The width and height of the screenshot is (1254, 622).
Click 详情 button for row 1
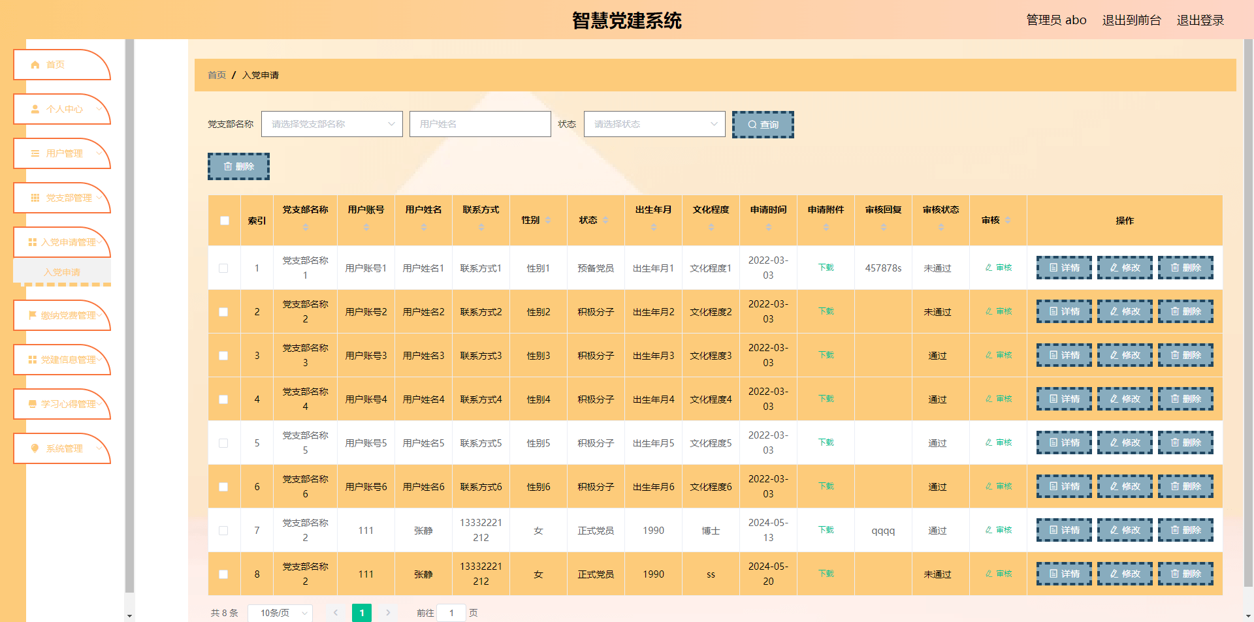[1064, 268]
